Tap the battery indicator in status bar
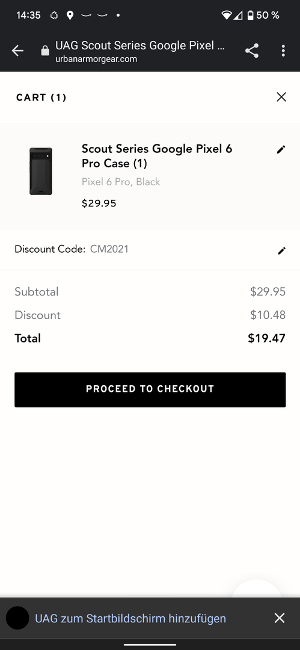The width and height of the screenshot is (300, 650). coord(250,15)
